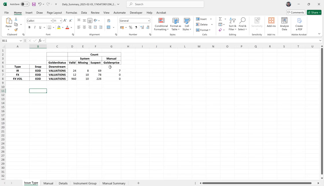Expand the formula bar
Viewport: 324px width, 186px height.
coord(320,41)
